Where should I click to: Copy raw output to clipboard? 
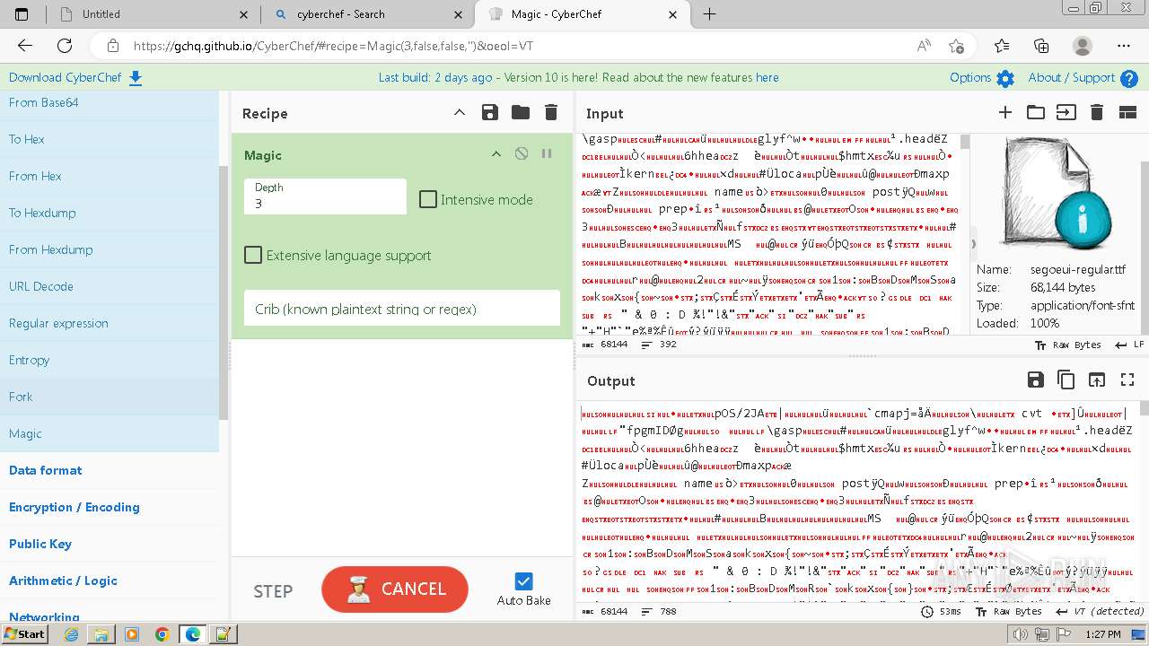[x=1066, y=380]
